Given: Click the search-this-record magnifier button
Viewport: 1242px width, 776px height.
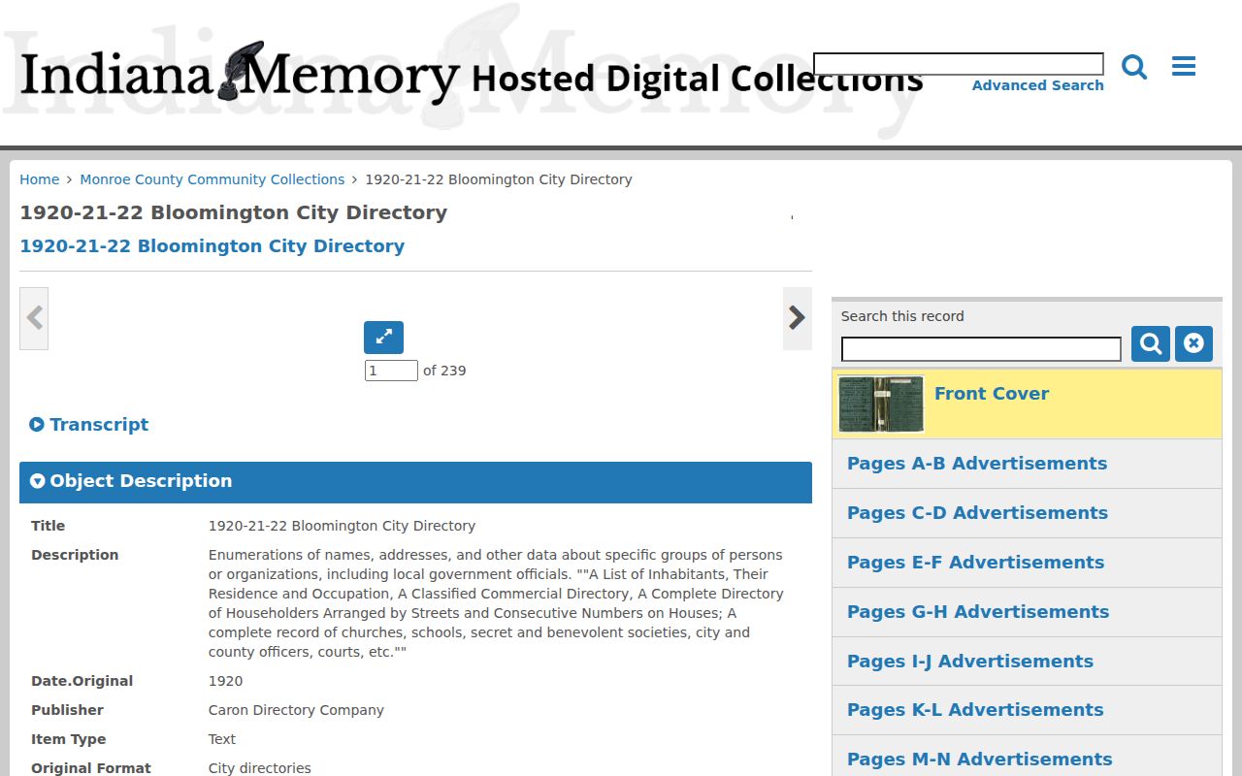Looking at the screenshot, I should (1151, 343).
